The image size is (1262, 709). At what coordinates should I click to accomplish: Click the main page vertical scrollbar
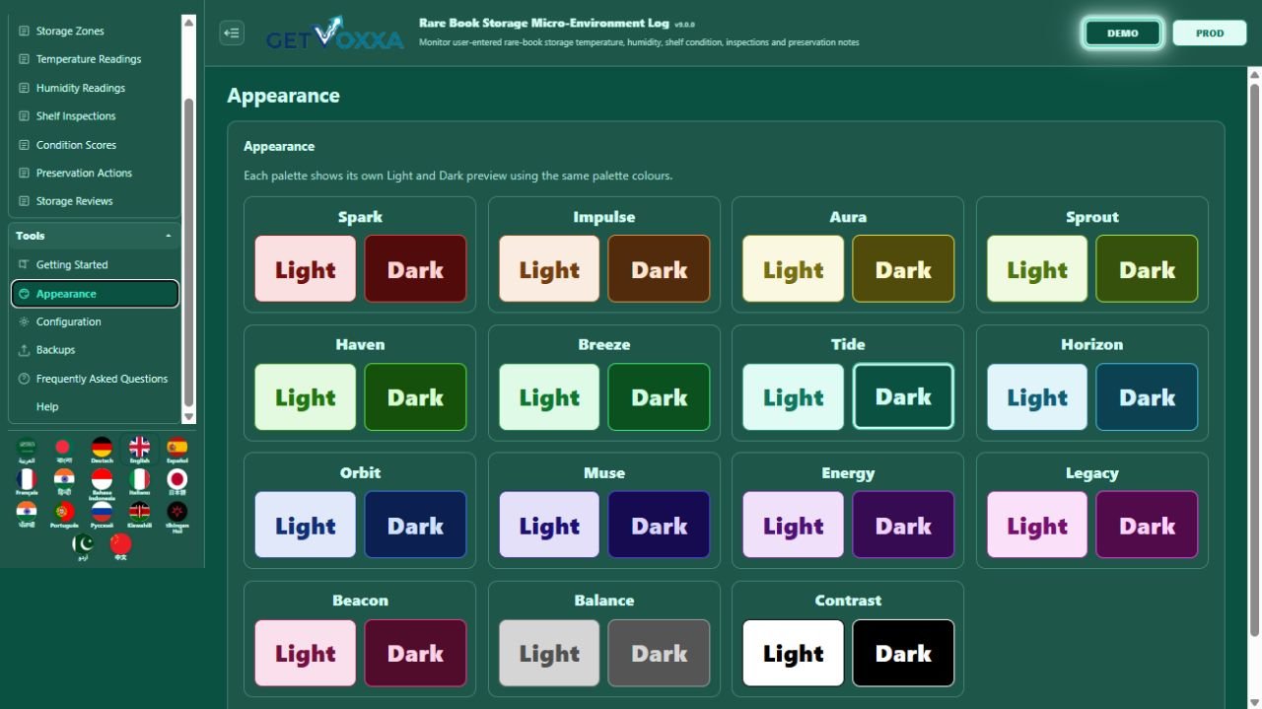coord(1254,360)
